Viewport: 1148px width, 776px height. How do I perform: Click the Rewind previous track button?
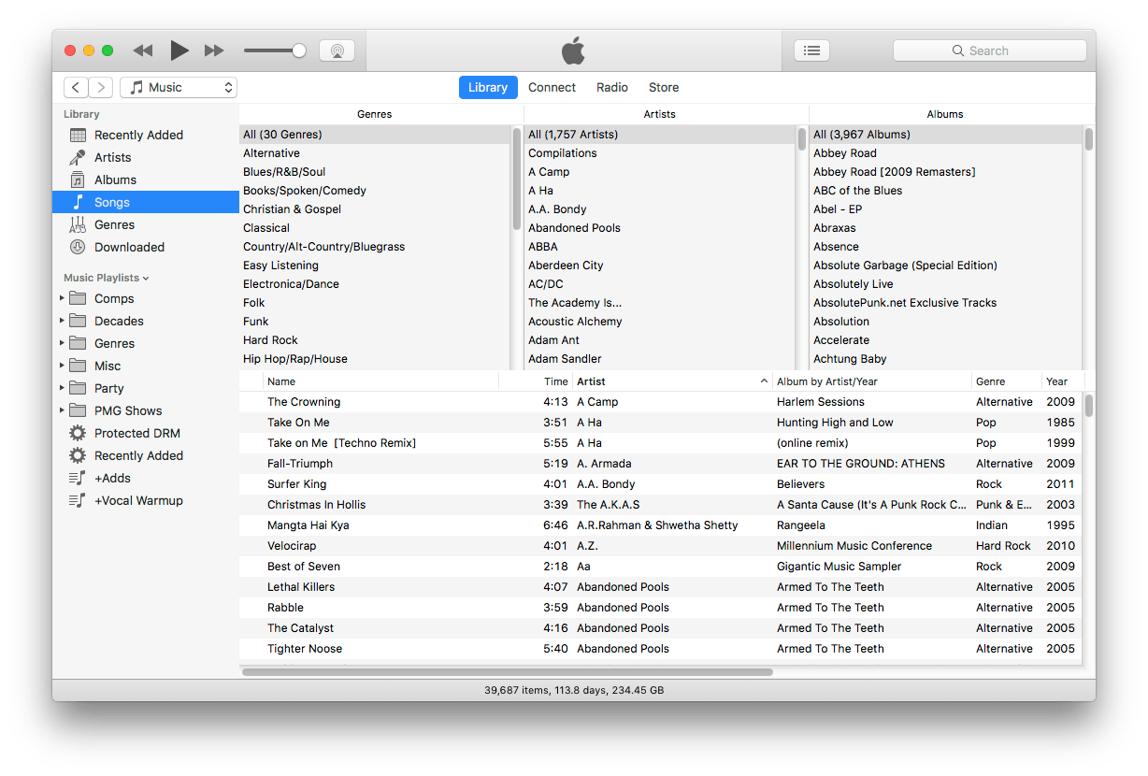pyautogui.click(x=142, y=50)
